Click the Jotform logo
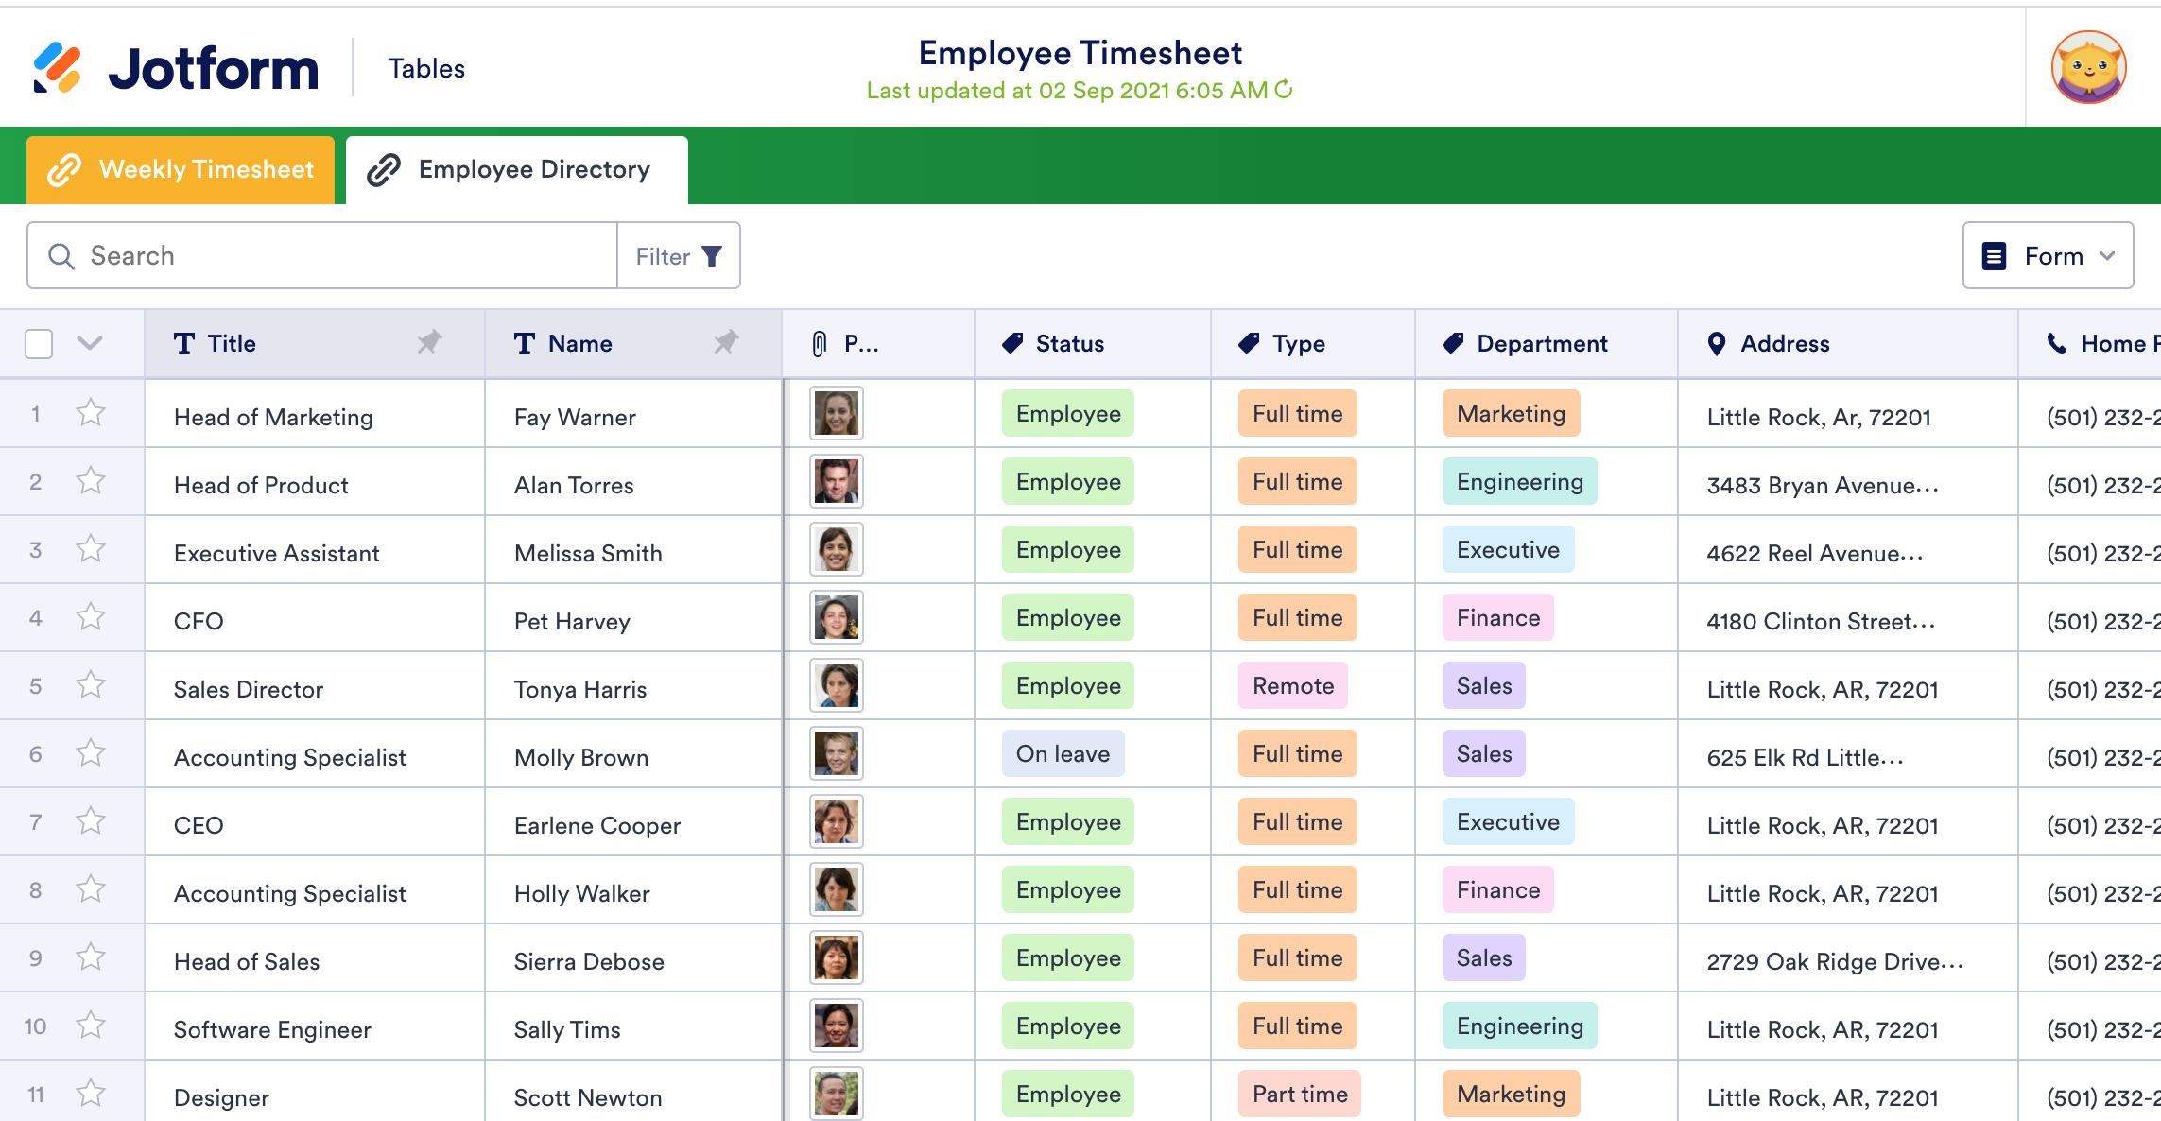 [x=176, y=68]
